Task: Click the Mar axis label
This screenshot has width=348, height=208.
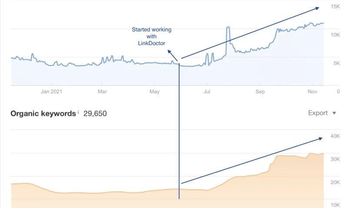Action: pos(102,91)
